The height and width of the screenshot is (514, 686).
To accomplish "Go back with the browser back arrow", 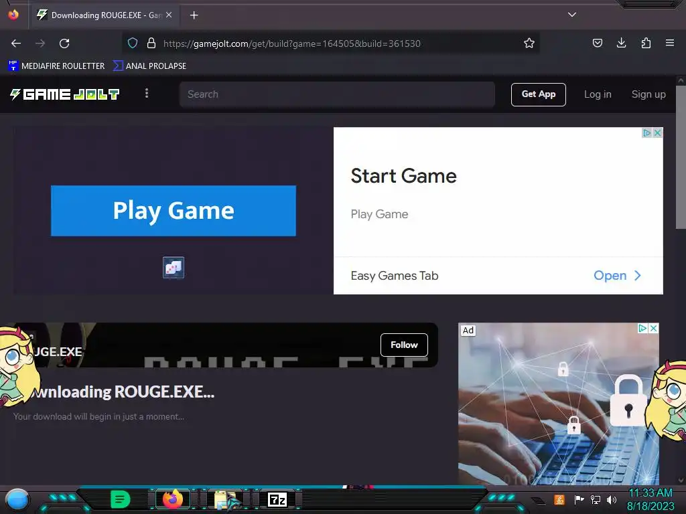I will point(16,44).
